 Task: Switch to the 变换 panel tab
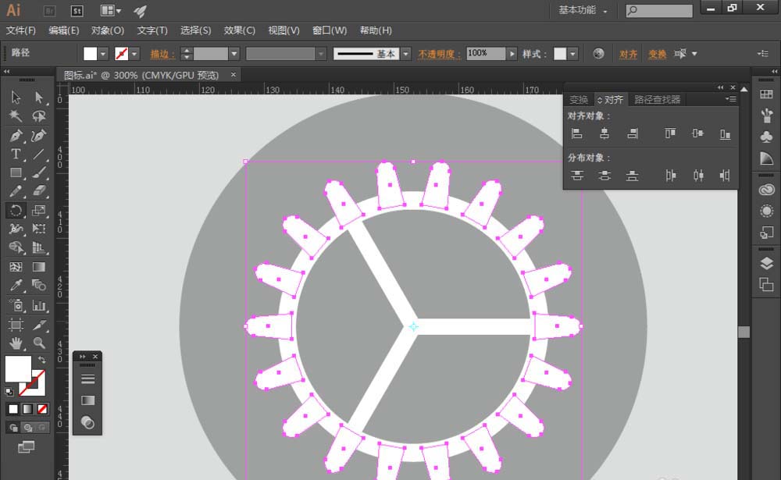point(579,100)
